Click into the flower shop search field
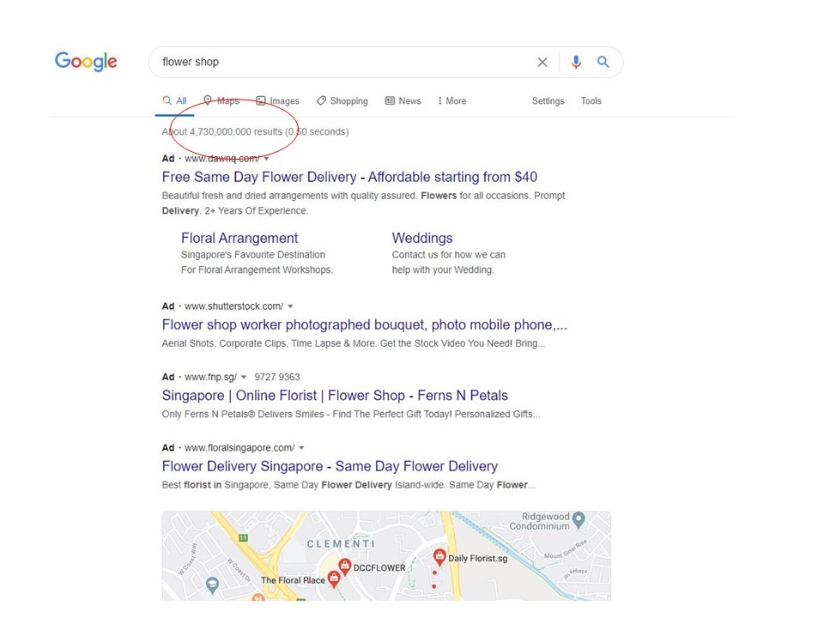 [342, 62]
